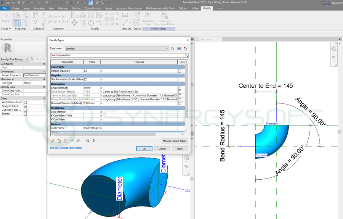Click the pencil Edit Parameter icon
This screenshot has height=219, width=343.
click(53, 141)
